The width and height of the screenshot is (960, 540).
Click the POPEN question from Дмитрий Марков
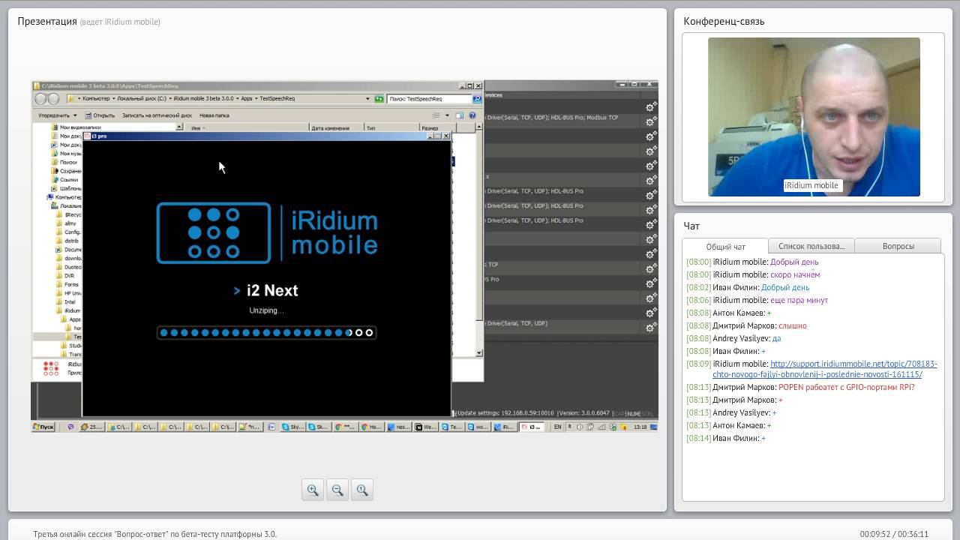tap(847, 387)
